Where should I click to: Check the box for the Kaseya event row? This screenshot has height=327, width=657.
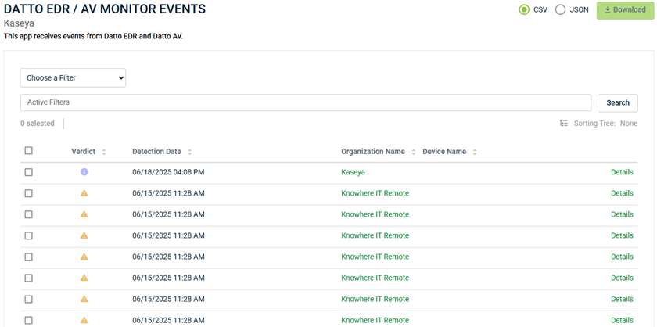28,172
